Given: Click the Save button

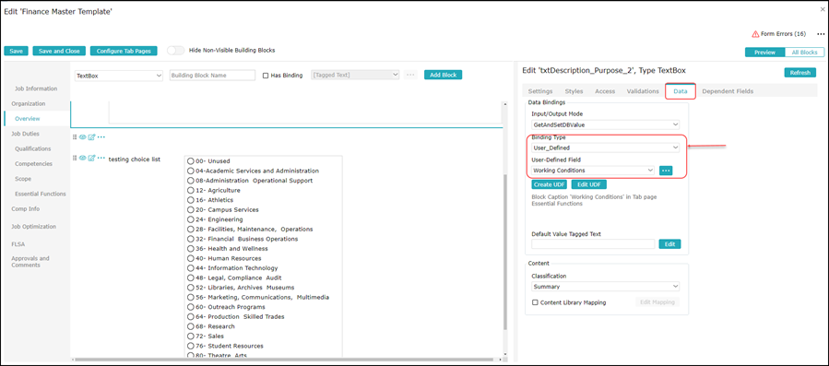Looking at the screenshot, I should point(16,51).
